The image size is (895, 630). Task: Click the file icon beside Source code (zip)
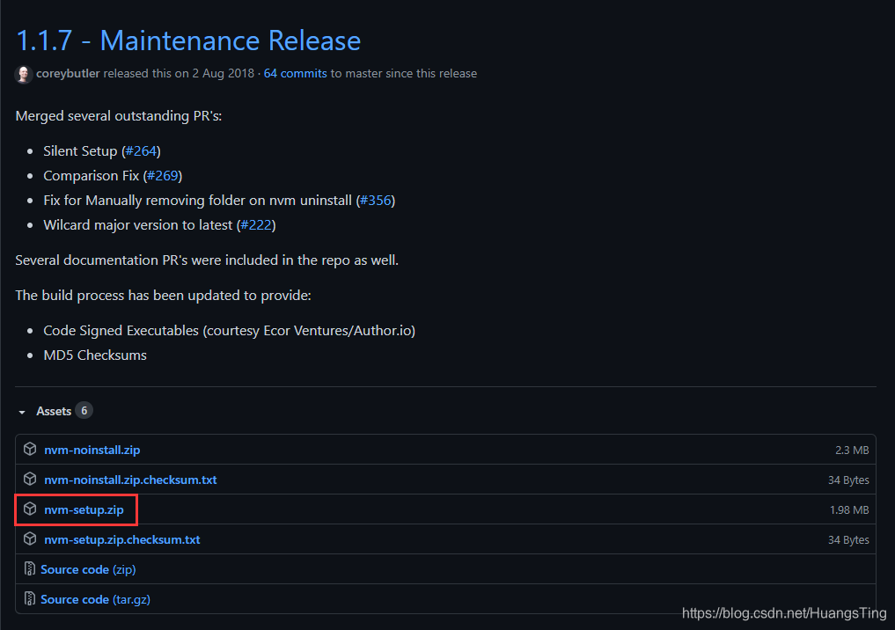tap(30, 569)
